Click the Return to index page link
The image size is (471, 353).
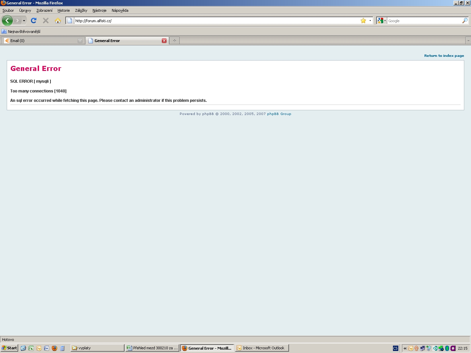pos(444,56)
